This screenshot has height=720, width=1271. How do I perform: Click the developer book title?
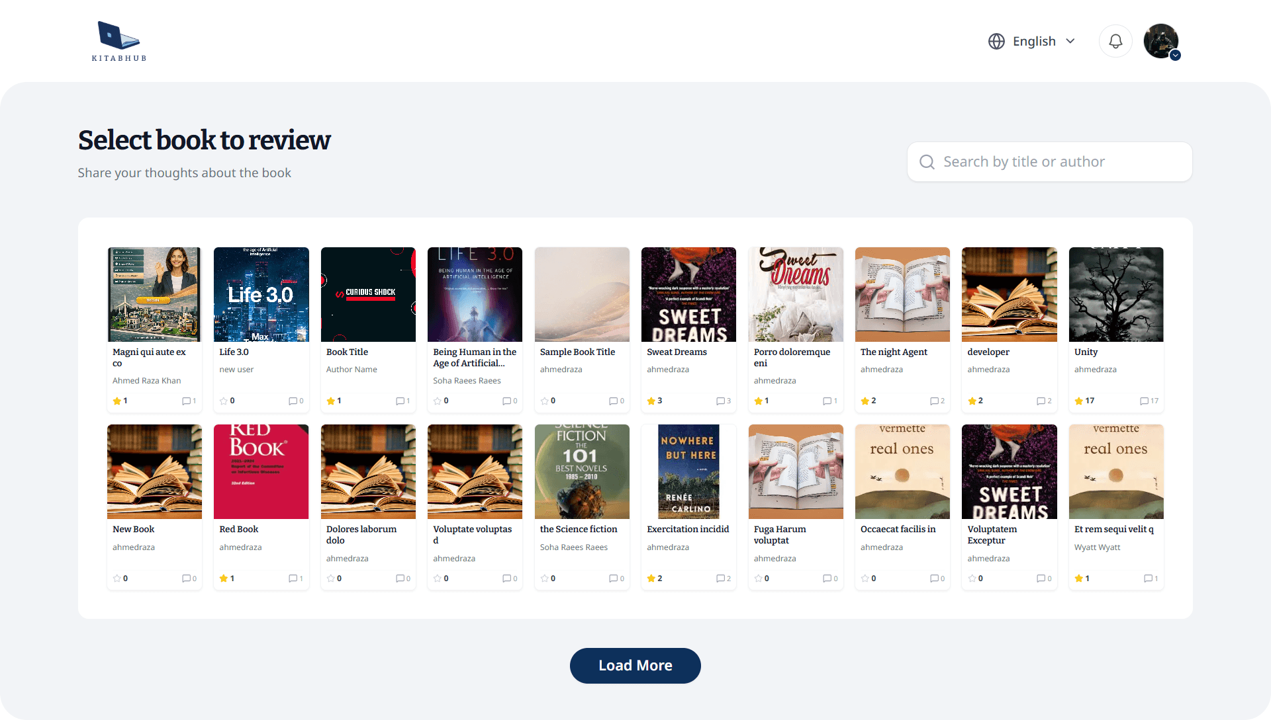pos(988,352)
